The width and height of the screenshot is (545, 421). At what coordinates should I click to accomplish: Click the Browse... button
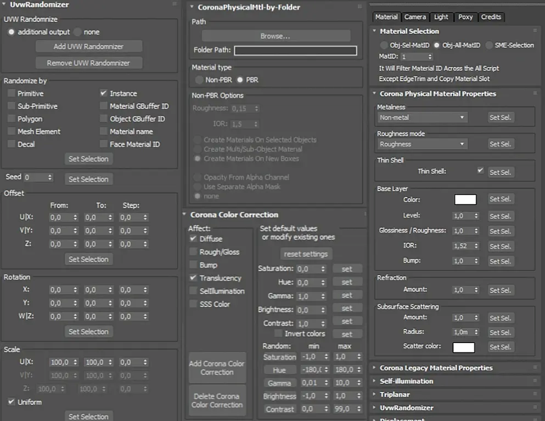coord(276,36)
